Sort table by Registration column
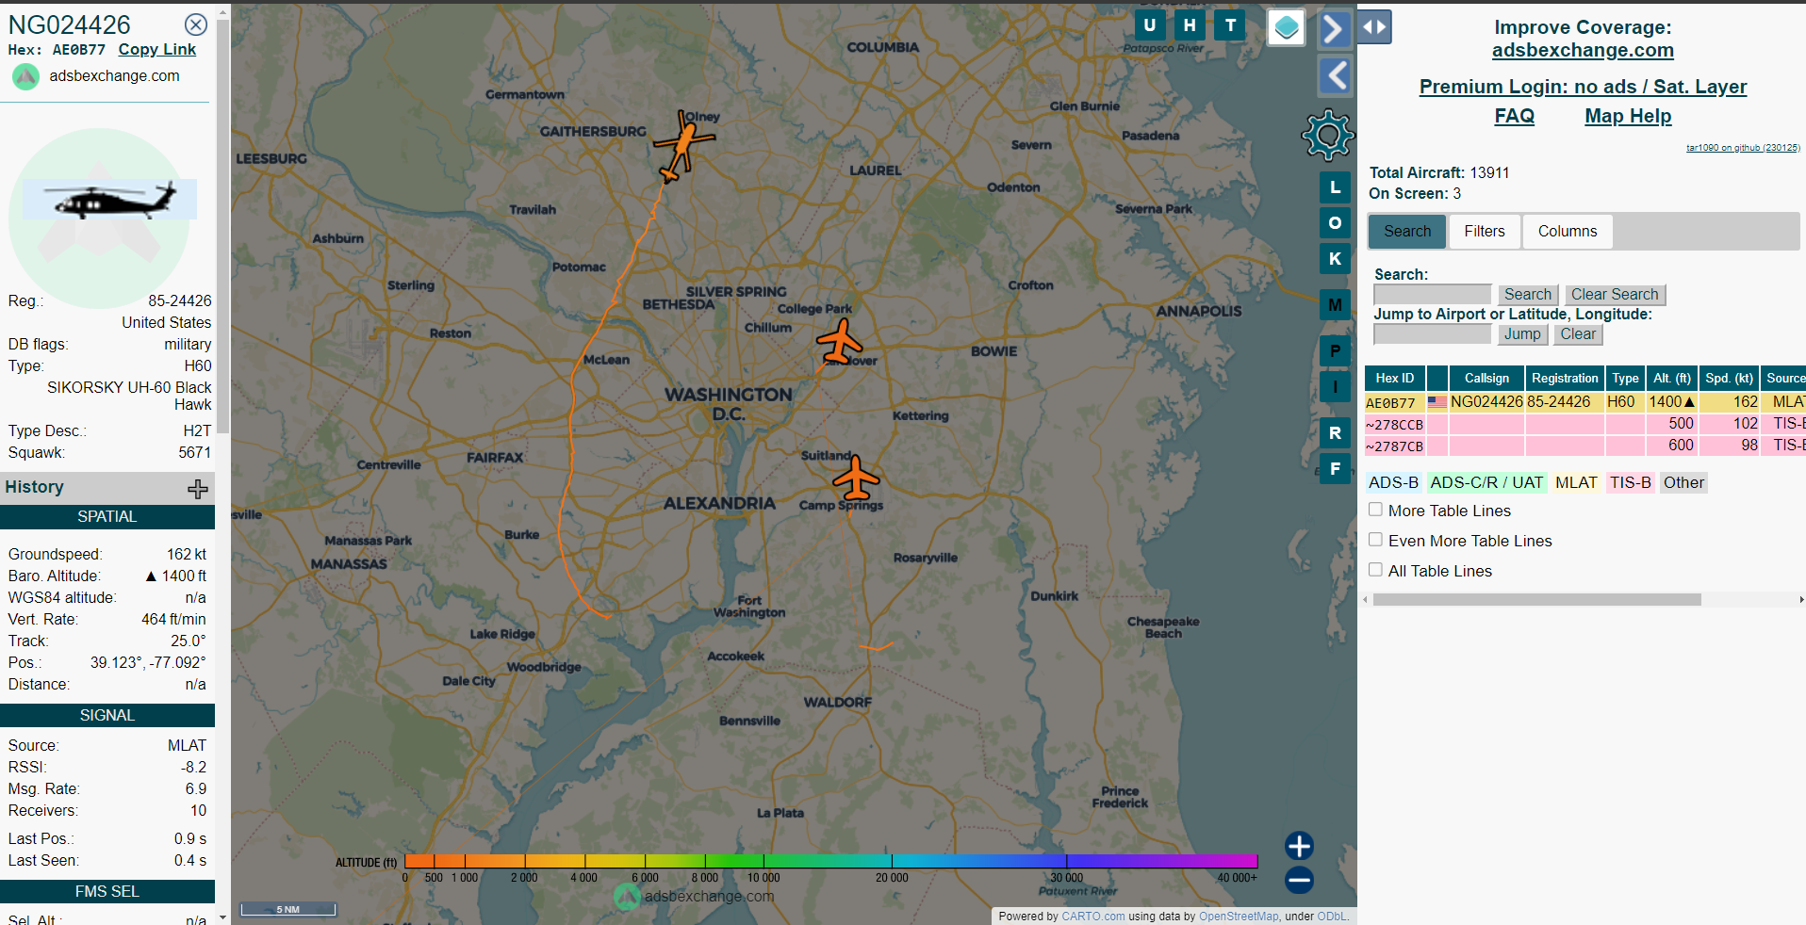The height and width of the screenshot is (925, 1806). coord(1565,379)
